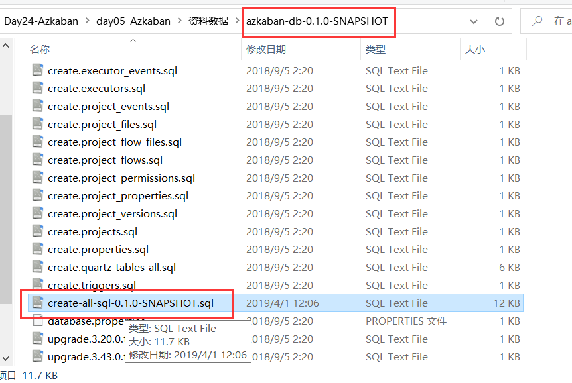Click the navigation pane scrollbar thumb

point(5,209)
